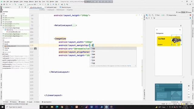Click the taskbar search box

[22, 107]
